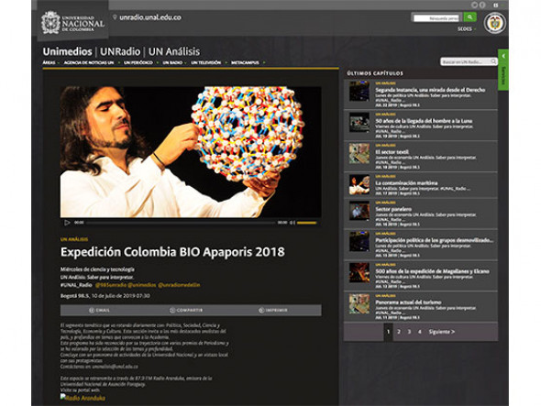This screenshot has width=541, height=406.
Task: Click the magnifier icon in the UN Radio search box
Action: pyautogui.click(x=493, y=61)
